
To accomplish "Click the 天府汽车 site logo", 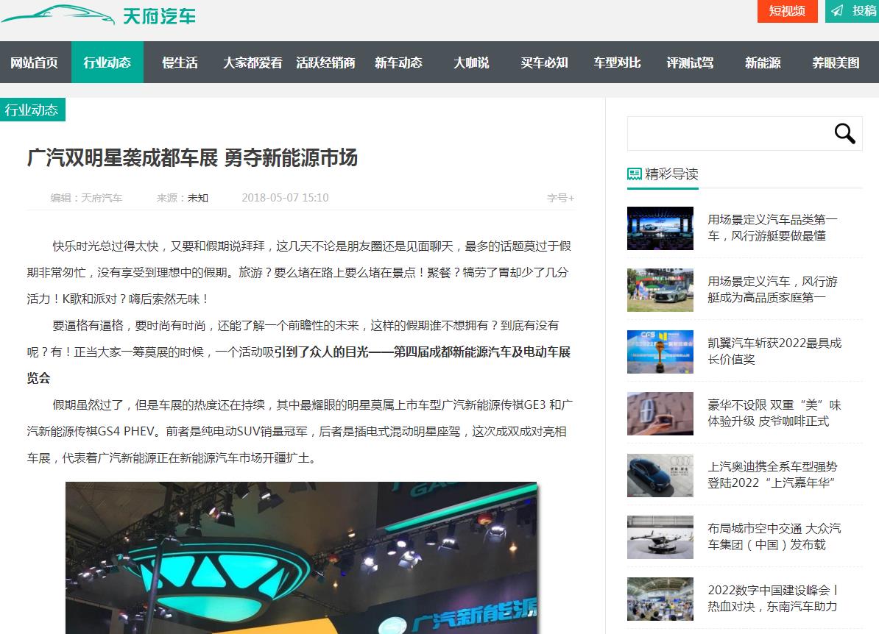I will pos(99,15).
